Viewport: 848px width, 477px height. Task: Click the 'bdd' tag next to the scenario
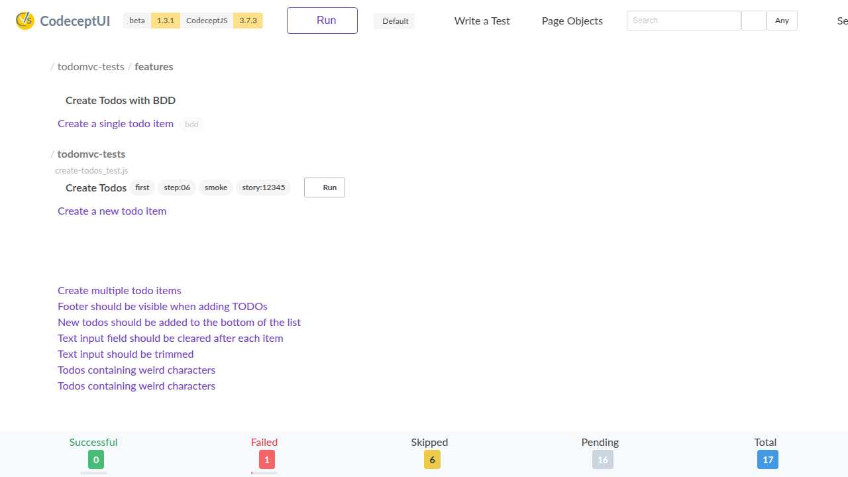pyautogui.click(x=191, y=124)
